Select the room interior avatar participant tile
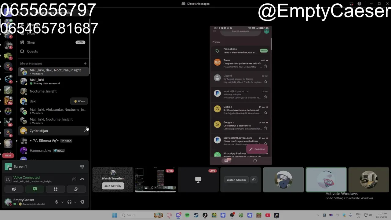The height and width of the screenshot is (220, 391). click(369, 180)
